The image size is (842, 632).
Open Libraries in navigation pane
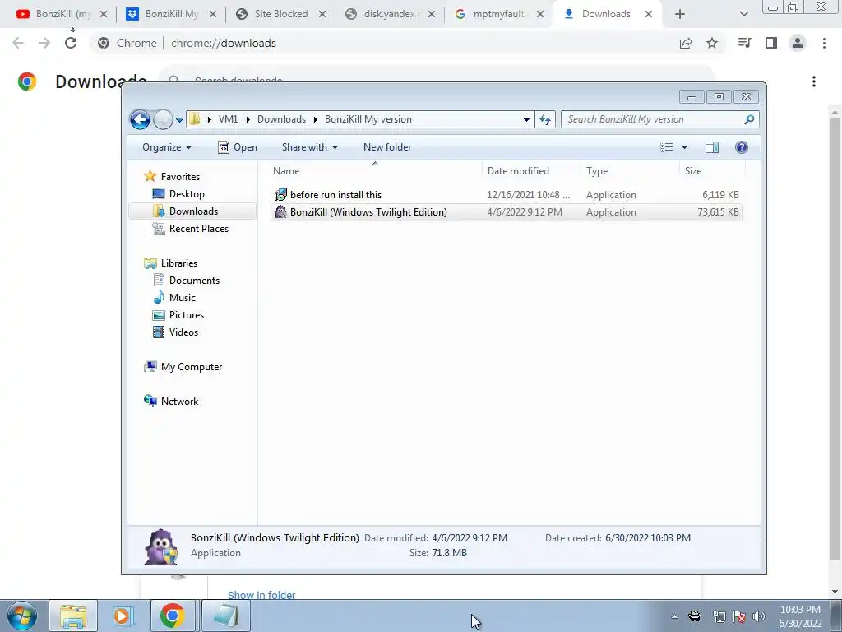tap(178, 263)
